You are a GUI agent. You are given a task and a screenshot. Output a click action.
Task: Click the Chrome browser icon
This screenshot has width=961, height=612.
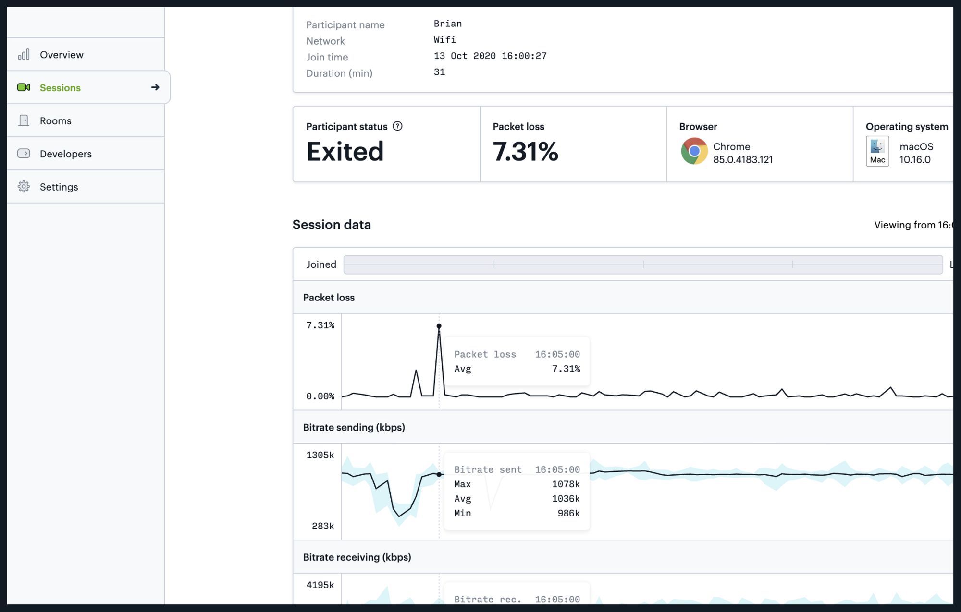(x=694, y=151)
